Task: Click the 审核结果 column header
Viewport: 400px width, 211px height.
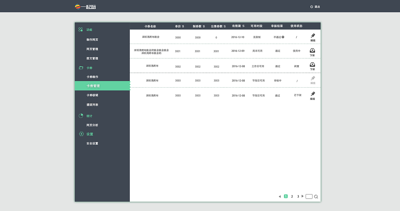Action: 277,26
